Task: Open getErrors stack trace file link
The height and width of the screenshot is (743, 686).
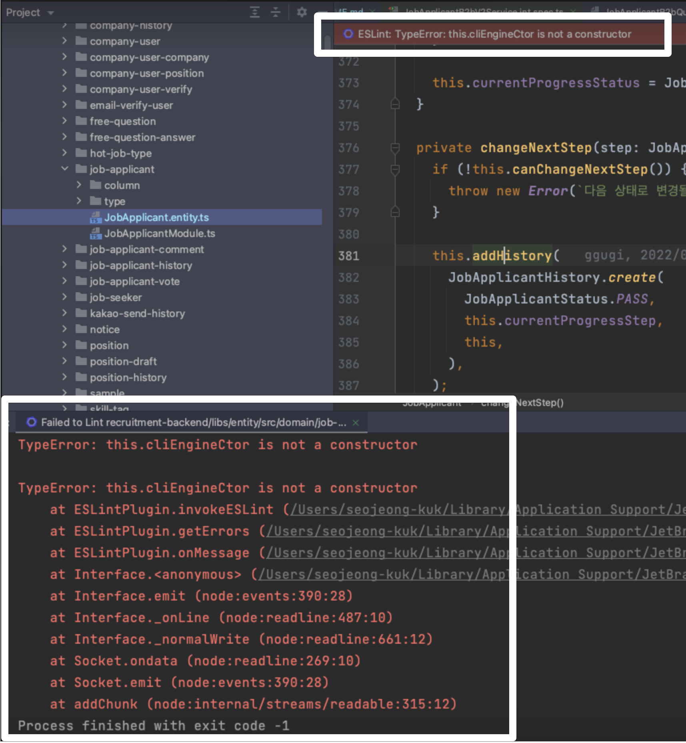Action: tap(476, 531)
